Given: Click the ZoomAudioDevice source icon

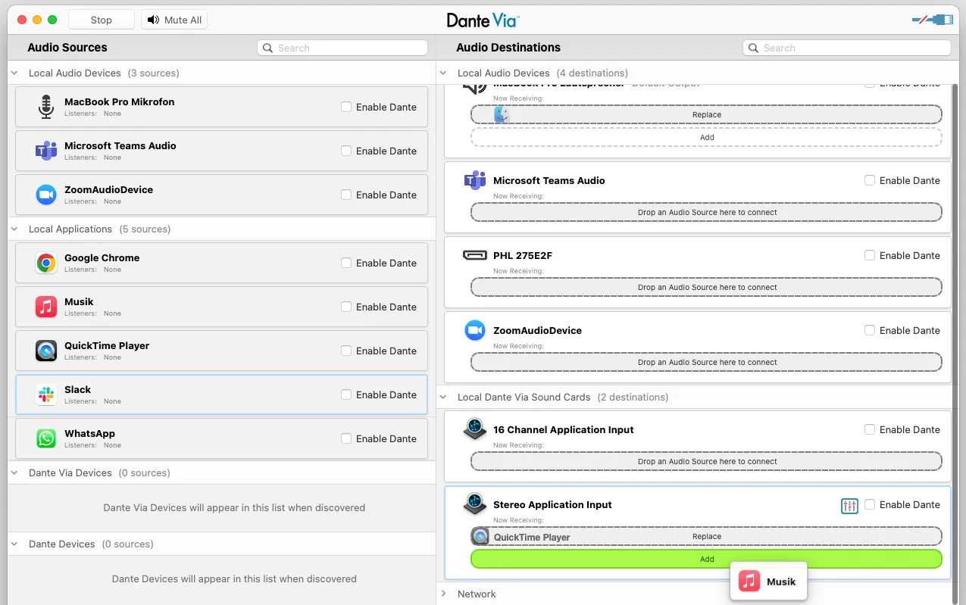Looking at the screenshot, I should click(46, 195).
